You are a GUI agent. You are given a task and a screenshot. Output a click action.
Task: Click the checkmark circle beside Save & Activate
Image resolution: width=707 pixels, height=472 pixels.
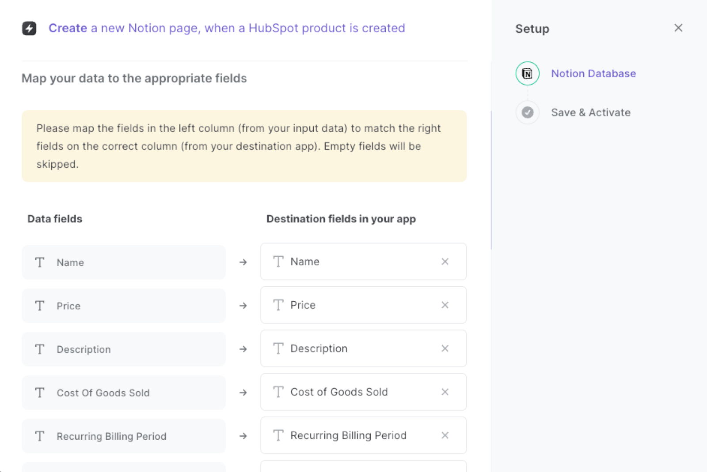point(527,112)
